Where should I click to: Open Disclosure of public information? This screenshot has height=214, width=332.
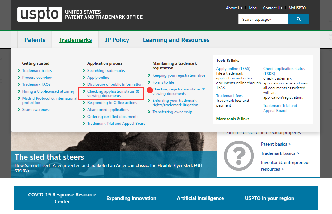coord(115,84)
